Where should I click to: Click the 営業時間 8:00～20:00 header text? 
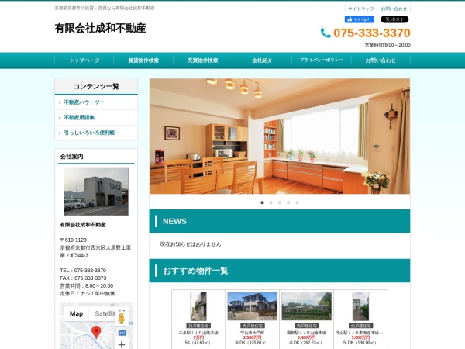point(387,45)
